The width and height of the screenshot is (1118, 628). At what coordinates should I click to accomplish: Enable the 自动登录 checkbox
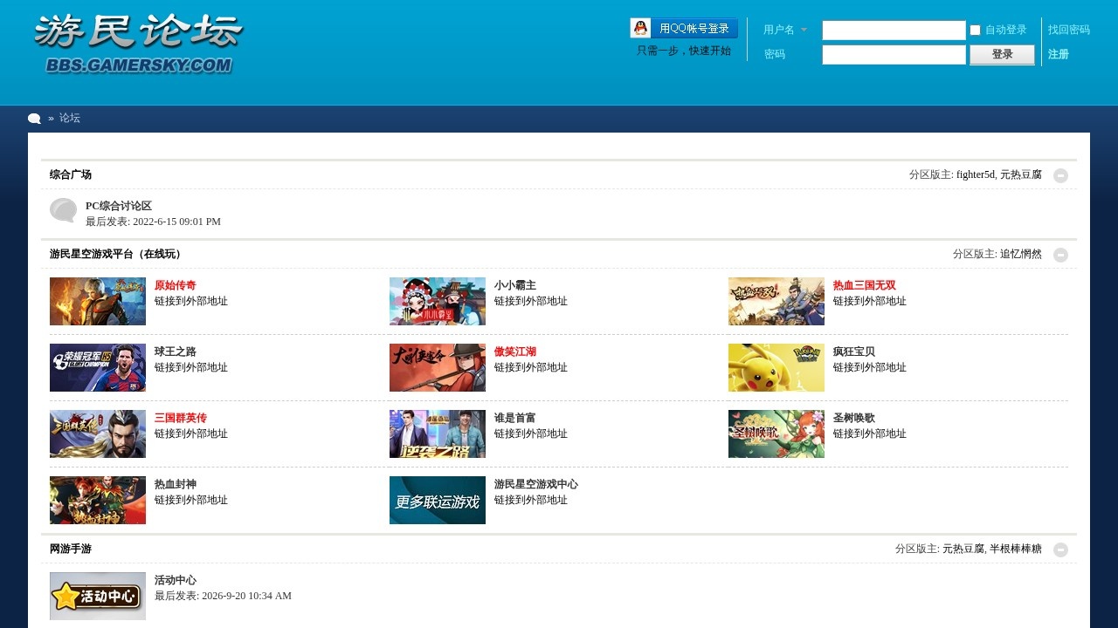[975, 30]
